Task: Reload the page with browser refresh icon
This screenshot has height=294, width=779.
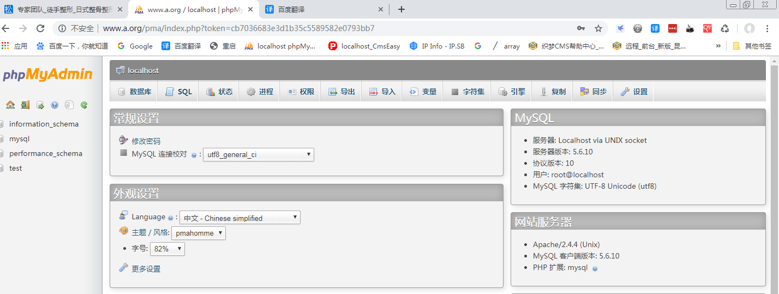Action: [40, 28]
